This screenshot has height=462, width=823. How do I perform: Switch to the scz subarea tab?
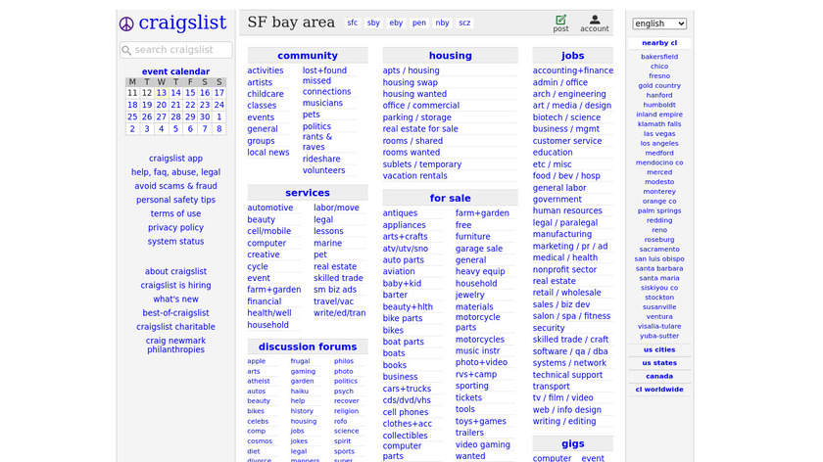point(464,23)
